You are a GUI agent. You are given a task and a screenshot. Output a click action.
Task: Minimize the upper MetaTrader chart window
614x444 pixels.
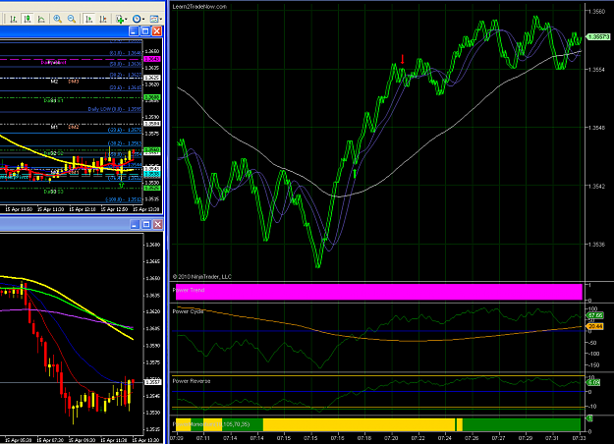[134, 31]
